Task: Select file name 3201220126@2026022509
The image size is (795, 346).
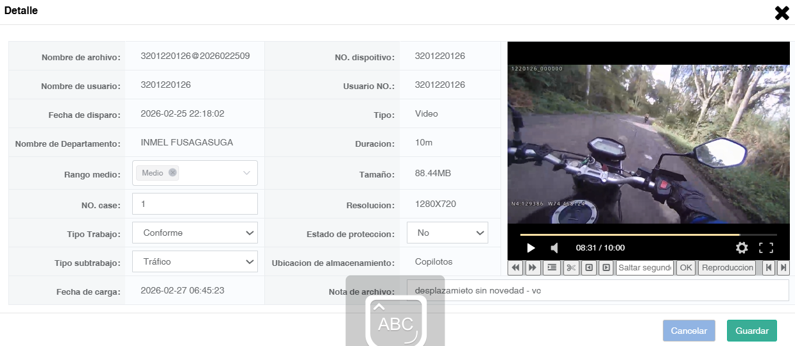Action: click(x=195, y=56)
